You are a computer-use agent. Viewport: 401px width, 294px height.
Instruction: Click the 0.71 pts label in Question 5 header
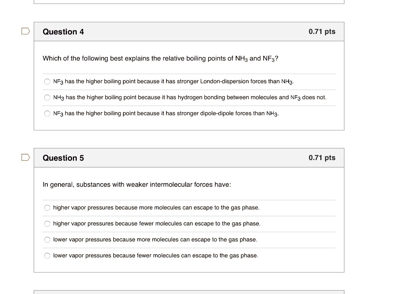[322, 158]
